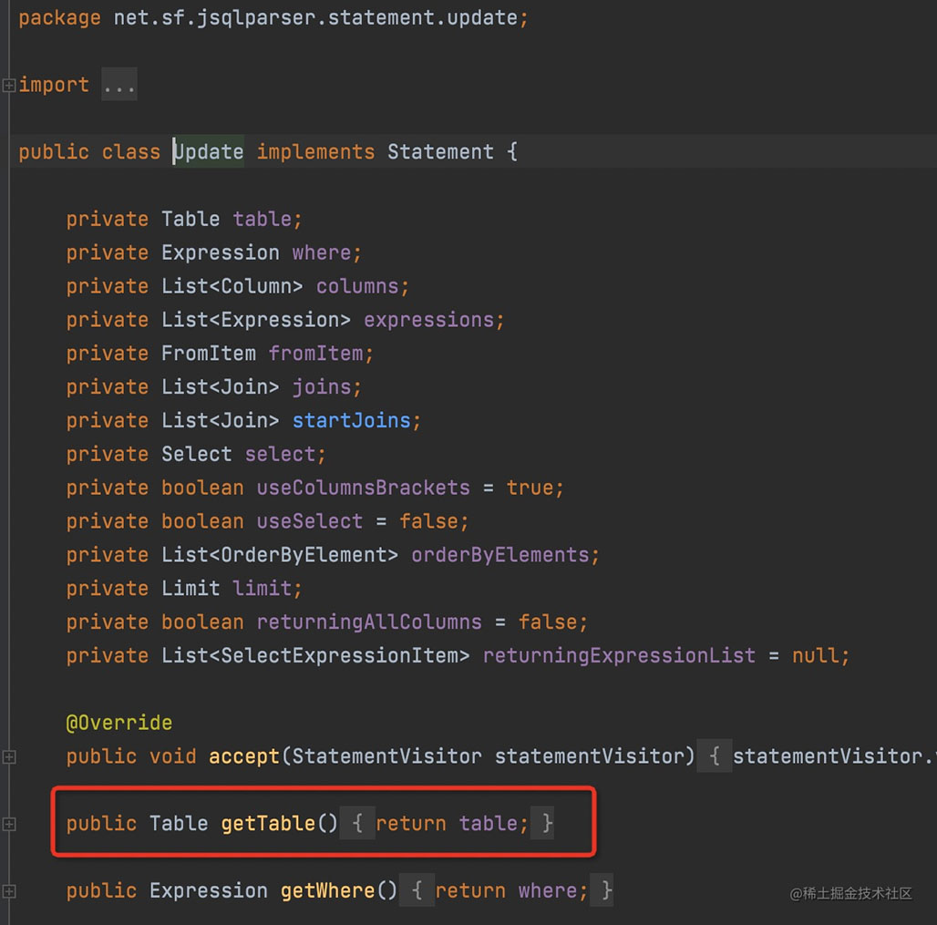Screen dimensions: 937x925
Task: Place cursor on Update class name
Action: click(209, 151)
